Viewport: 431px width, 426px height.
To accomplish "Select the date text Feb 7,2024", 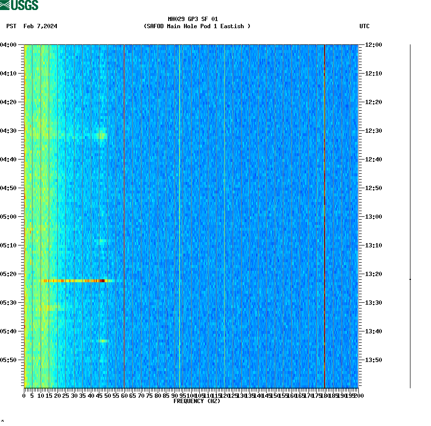I will [40, 26].
